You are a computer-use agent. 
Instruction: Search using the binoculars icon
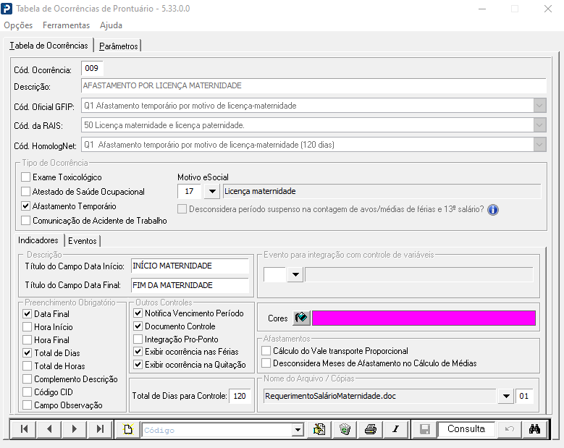[534, 429]
